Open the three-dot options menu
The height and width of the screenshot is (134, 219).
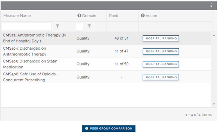pyautogui.click(x=211, y=5)
